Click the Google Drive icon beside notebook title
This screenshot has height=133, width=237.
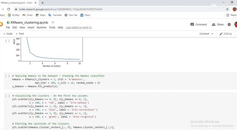coord(8,22)
